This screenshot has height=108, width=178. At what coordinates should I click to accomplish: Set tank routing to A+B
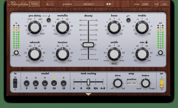[x=103, y=88]
